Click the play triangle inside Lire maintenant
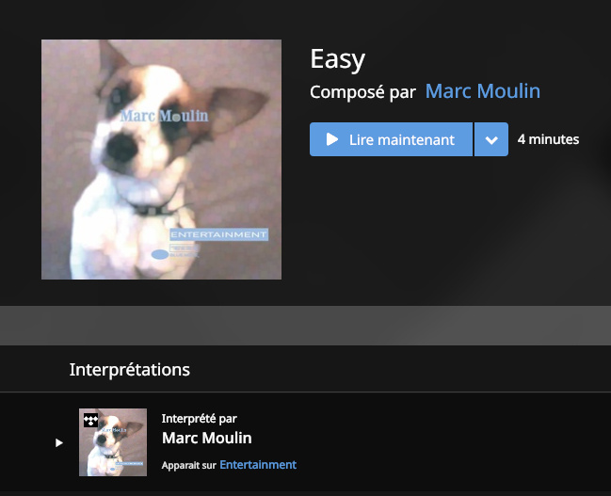 point(332,139)
